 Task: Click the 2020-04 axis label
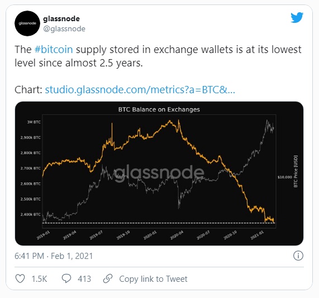click(177, 235)
